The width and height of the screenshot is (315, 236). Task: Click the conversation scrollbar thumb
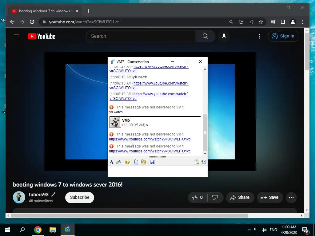coord(205,132)
